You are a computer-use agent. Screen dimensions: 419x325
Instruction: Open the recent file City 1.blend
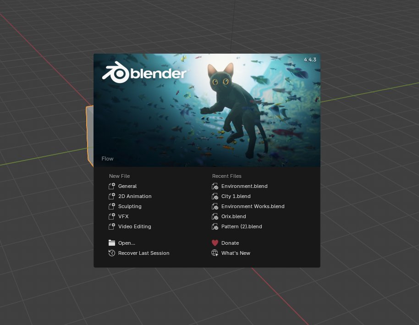pyautogui.click(x=236, y=196)
